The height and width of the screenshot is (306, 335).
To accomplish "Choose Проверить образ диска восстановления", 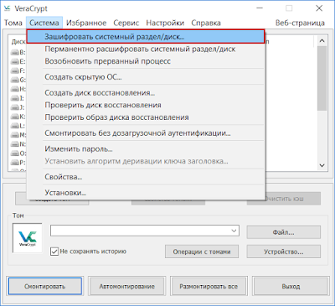I will tap(146, 117).
